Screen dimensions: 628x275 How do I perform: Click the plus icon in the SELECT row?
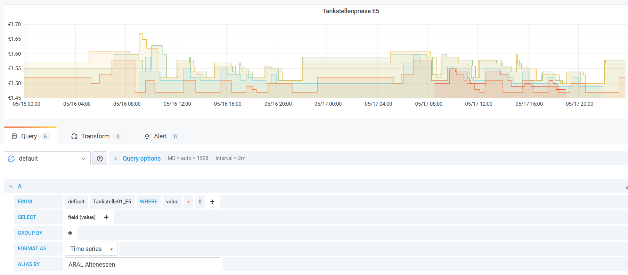(106, 217)
